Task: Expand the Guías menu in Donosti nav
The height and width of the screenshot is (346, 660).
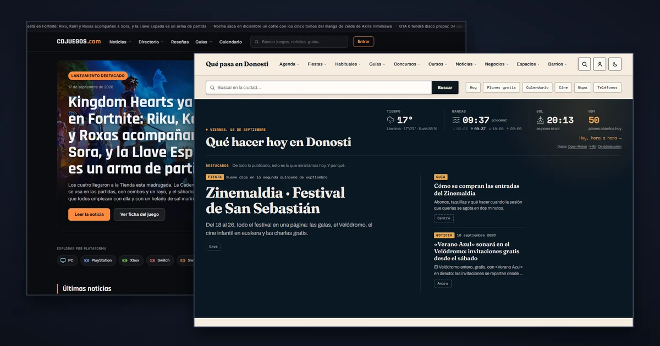Action: (377, 64)
